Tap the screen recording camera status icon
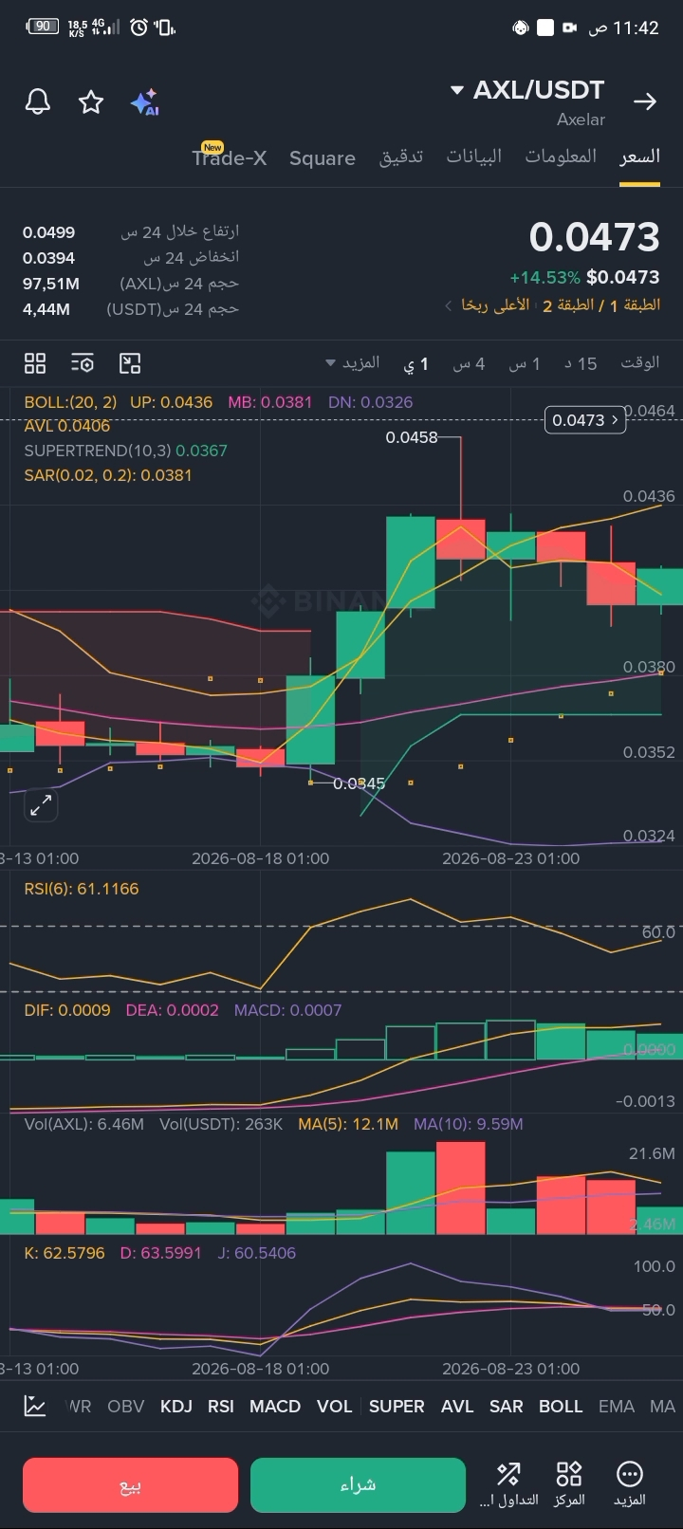This screenshot has width=683, height=1529. (x=570, y=28)
